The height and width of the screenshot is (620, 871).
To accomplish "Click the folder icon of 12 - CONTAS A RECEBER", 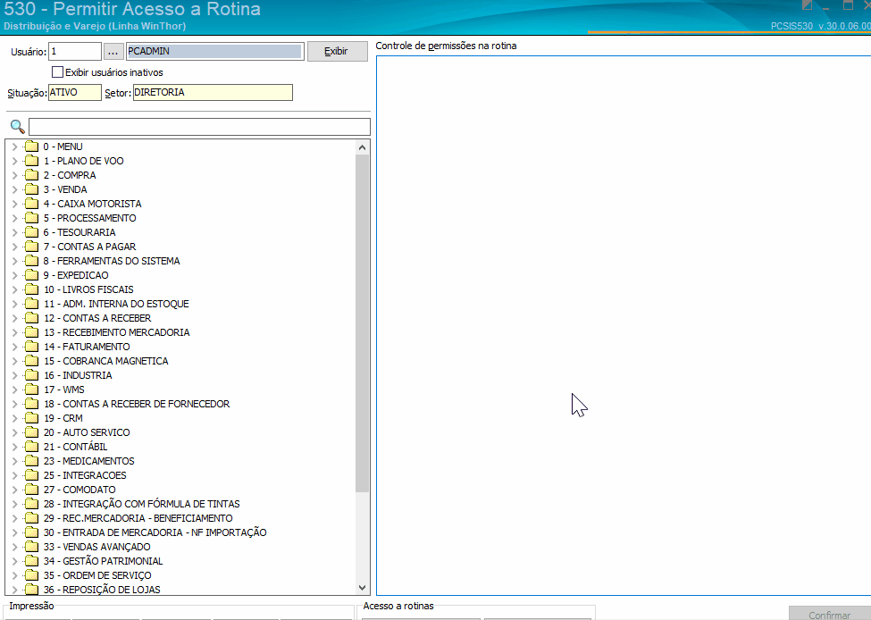I will (x=31, y=318).
